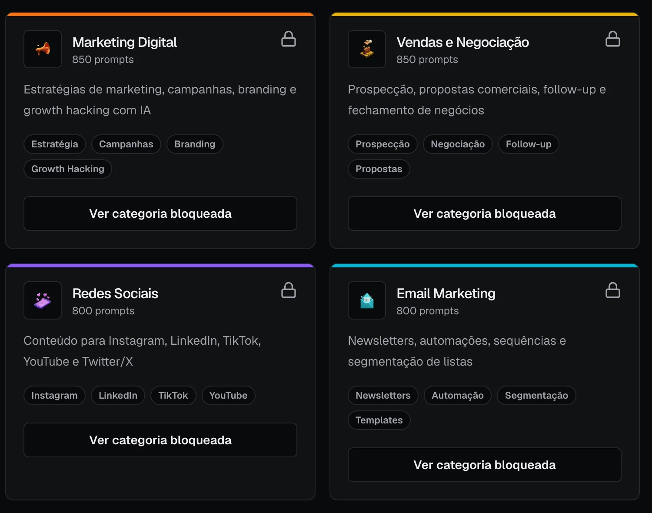
Task: Select the LinkedIn tag
Action: tap(118, 395)
